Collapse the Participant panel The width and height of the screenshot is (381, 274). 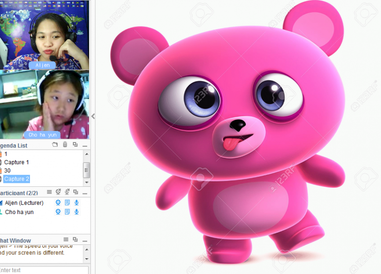85,193
